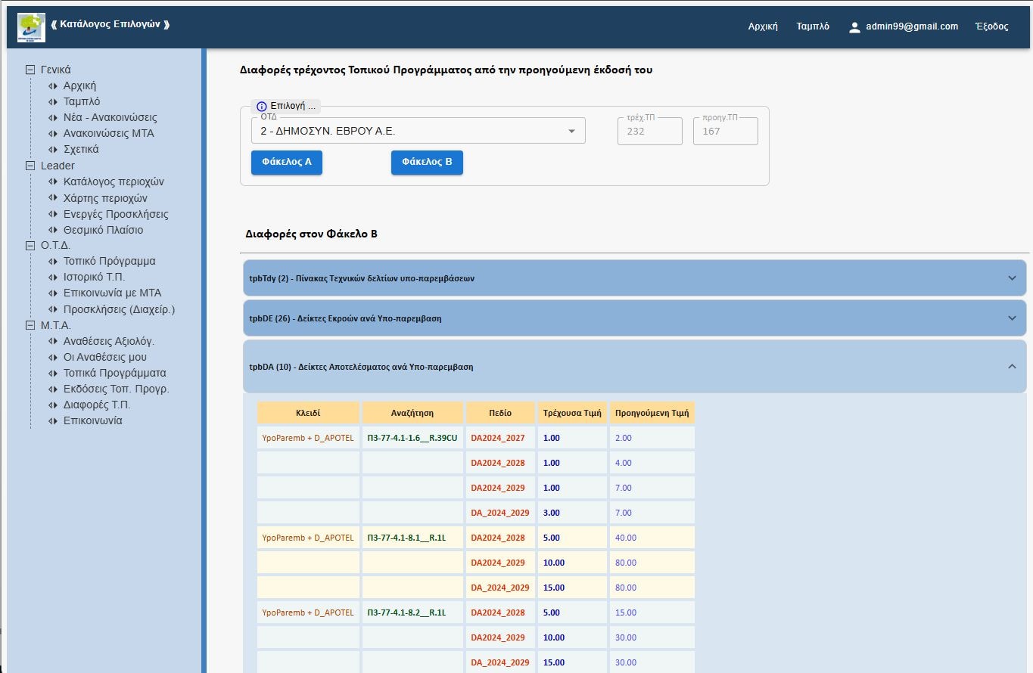1033x673 pixels.
Task: Toggle the Μ.Τ.Α. tree node box
Action: pos(30,325)
